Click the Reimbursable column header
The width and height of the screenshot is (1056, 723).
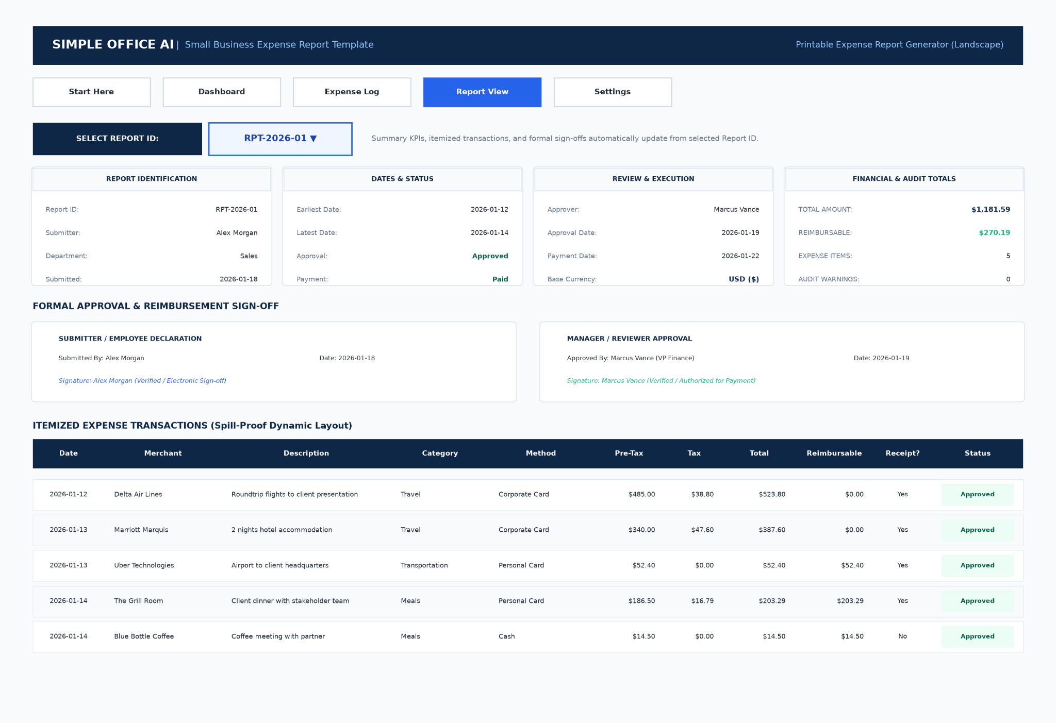click(834, 453)
